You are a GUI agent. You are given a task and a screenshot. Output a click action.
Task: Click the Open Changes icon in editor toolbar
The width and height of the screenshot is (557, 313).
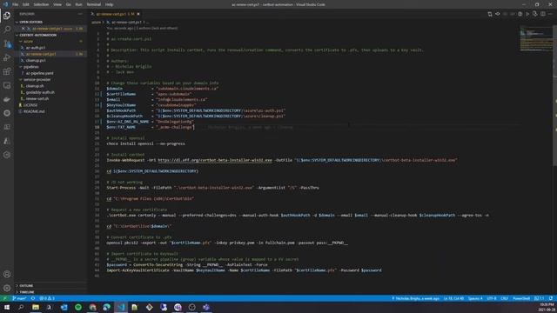(490, 14)
